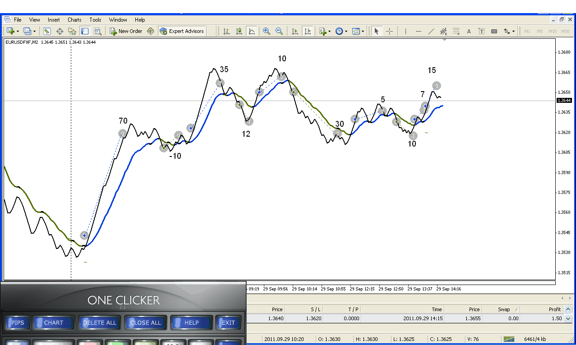Click the One Clicker HELP button

191,322
